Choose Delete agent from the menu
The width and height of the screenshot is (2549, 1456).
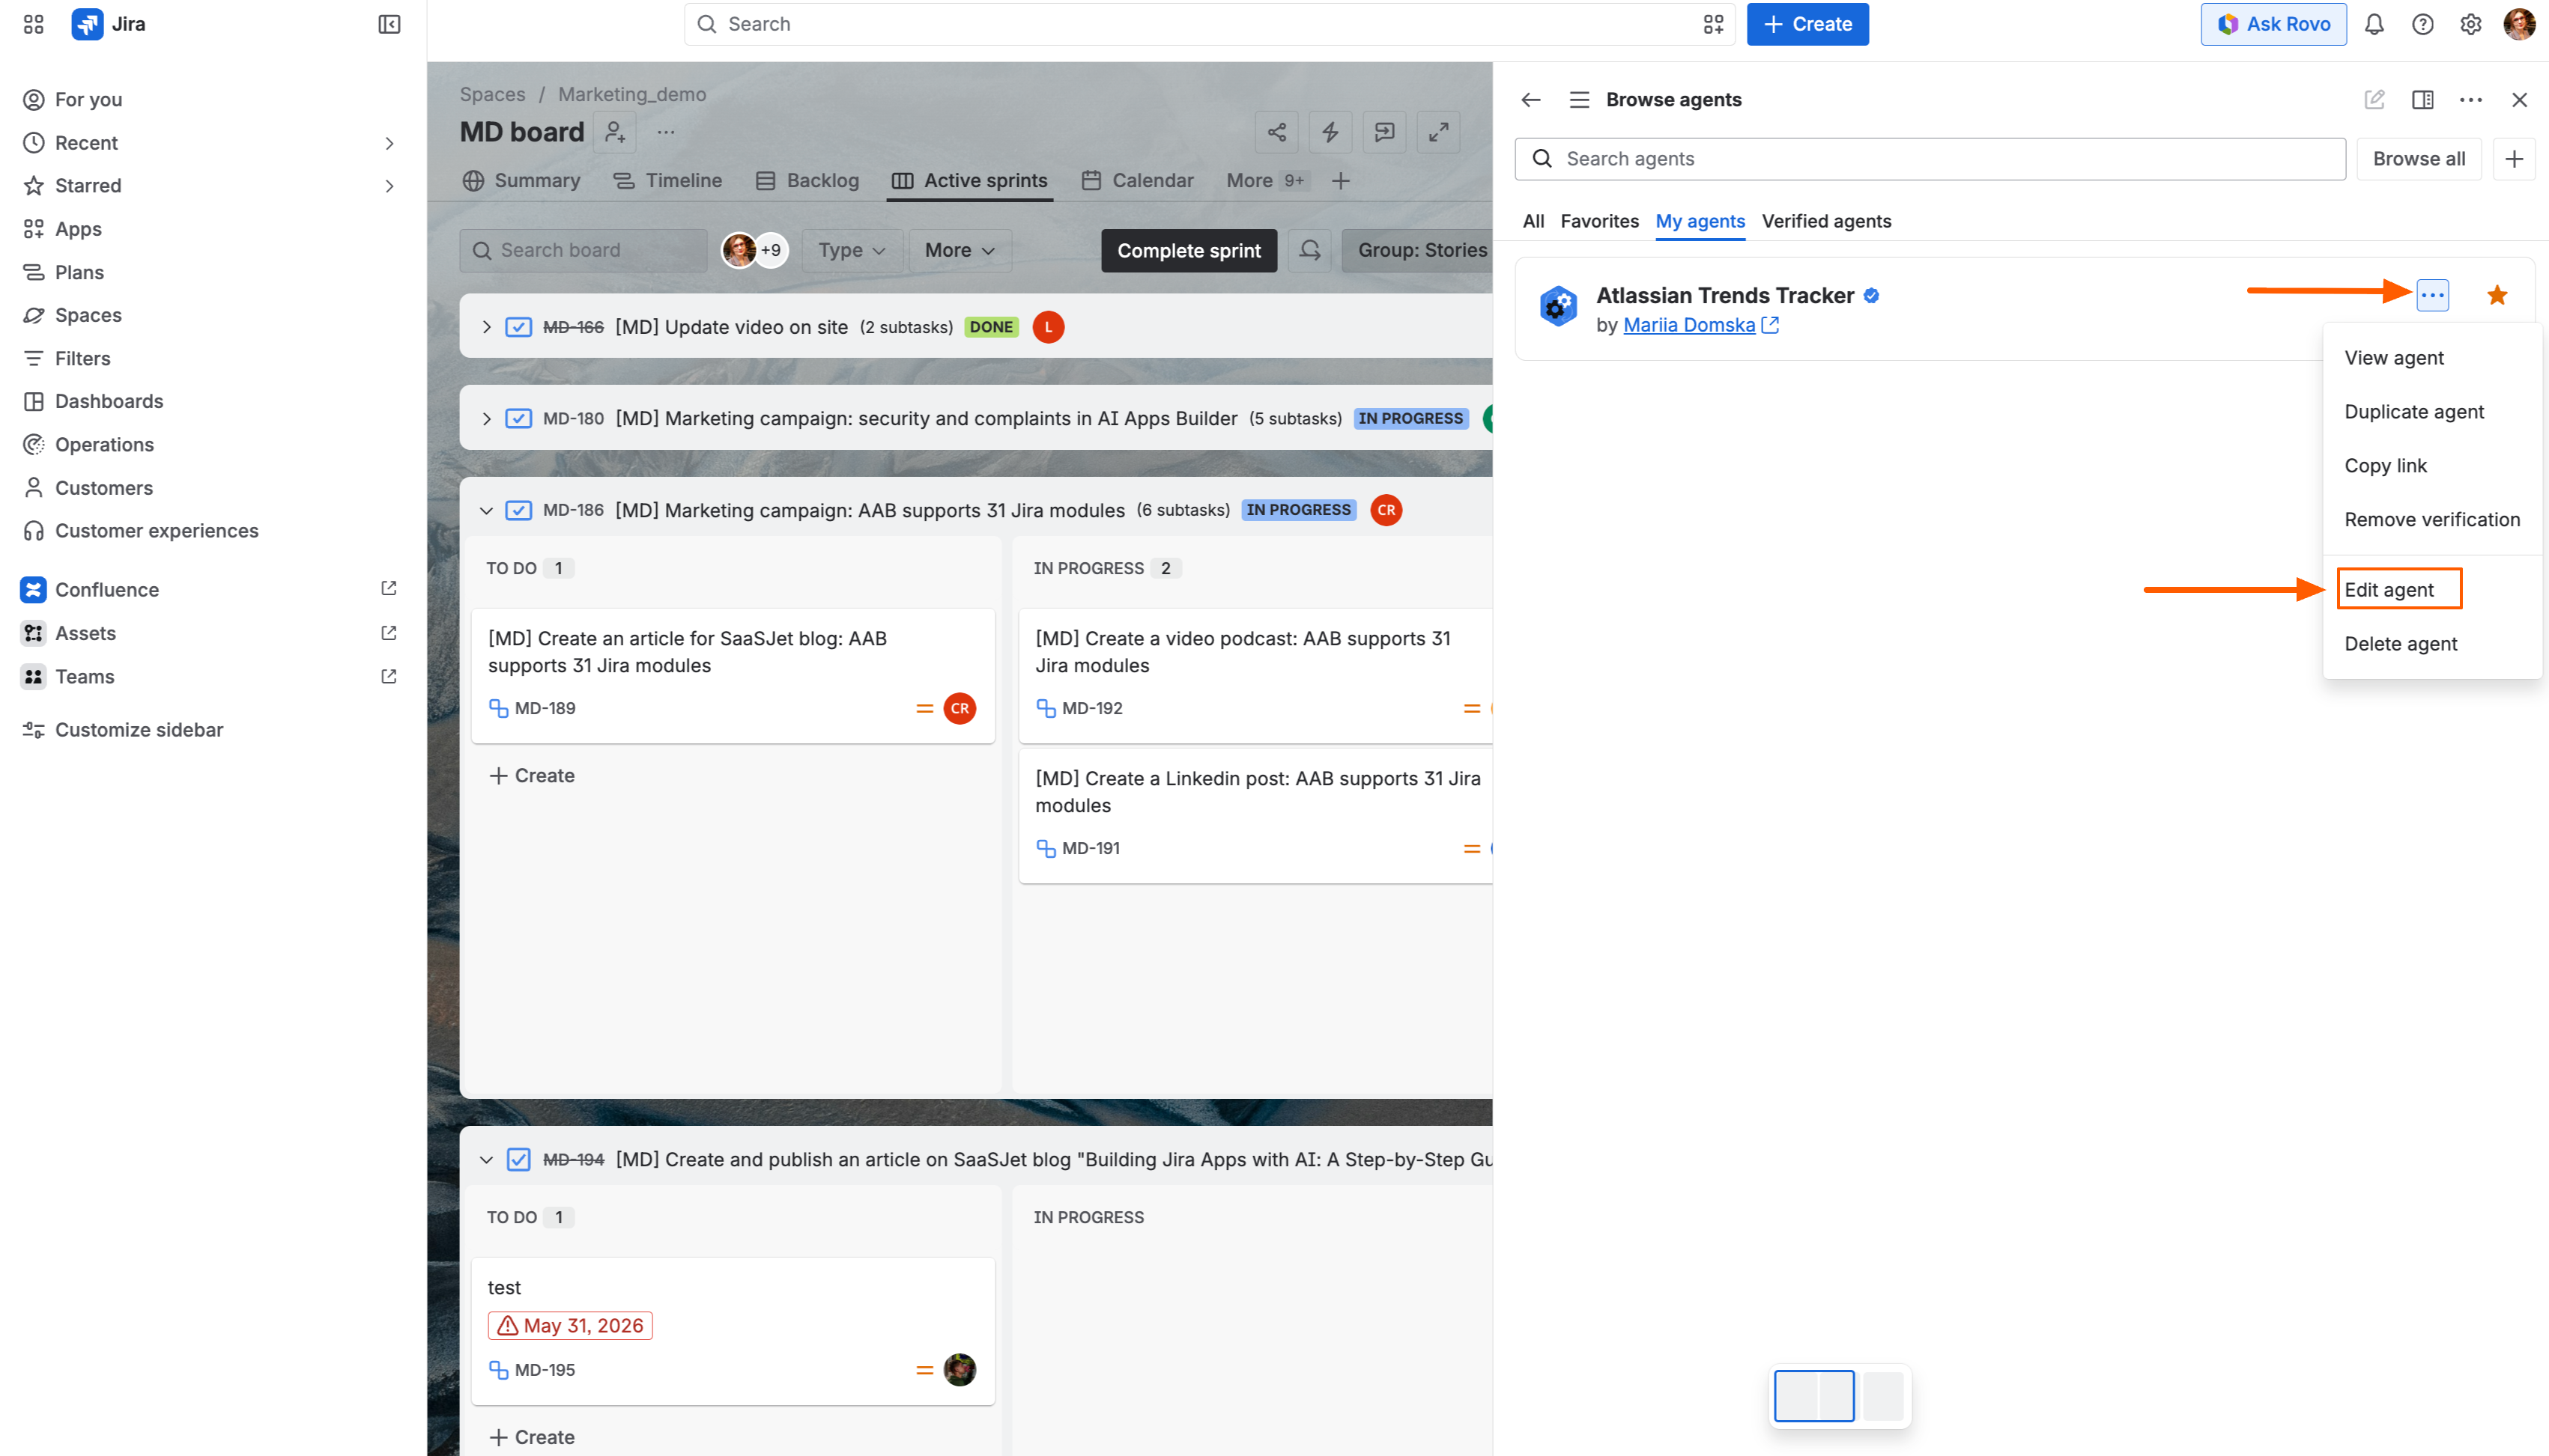(x=2401, y=644)
